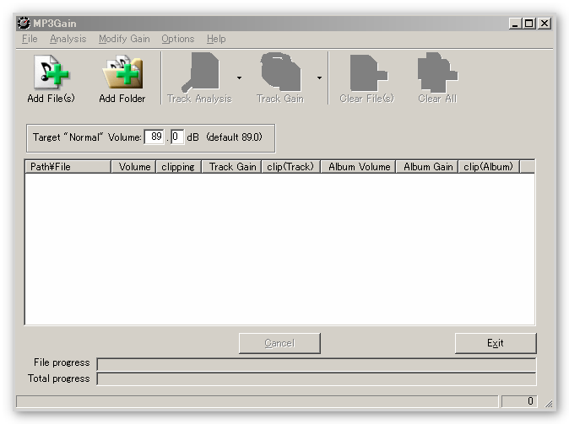Screen dimensions: 569x424
Task: Open the Analysis menu
Action: tap(68, 39)
